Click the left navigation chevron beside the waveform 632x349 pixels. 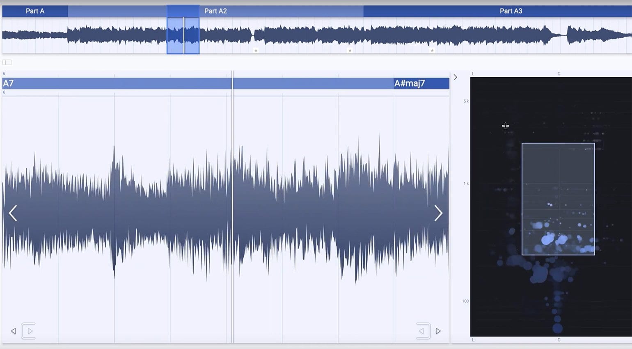click(x=13, y=213)
